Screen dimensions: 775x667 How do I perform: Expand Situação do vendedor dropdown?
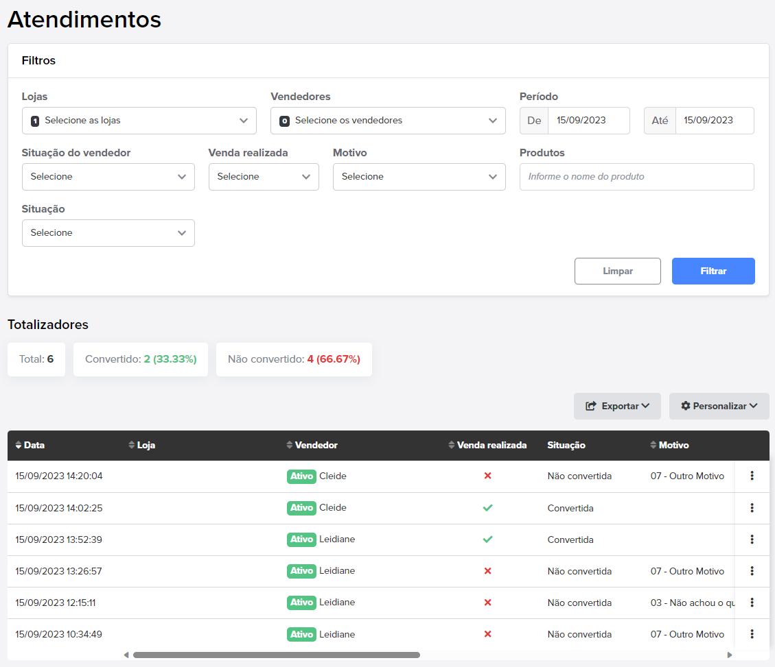(x=108, y=177)
